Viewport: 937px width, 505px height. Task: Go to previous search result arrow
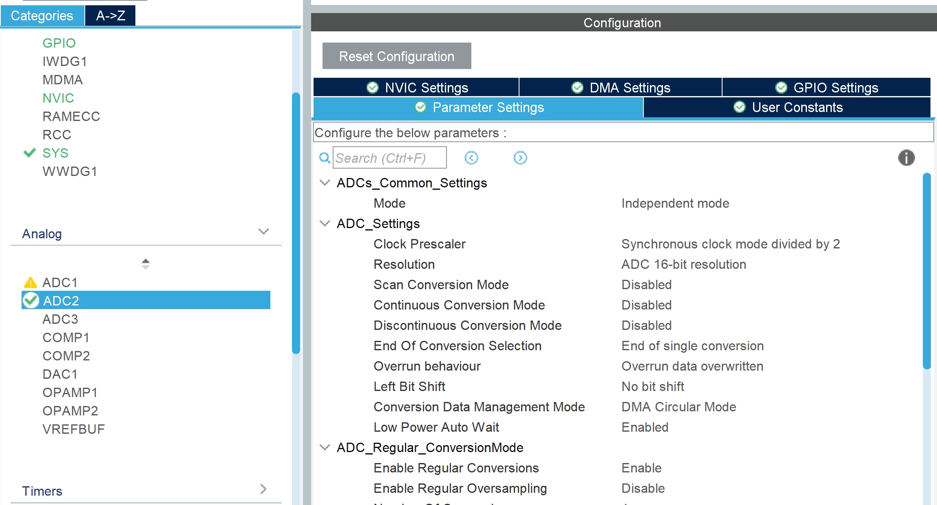tap(471, 158)
